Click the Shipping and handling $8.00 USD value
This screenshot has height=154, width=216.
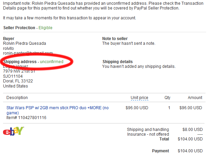click(x=192, y=130)
